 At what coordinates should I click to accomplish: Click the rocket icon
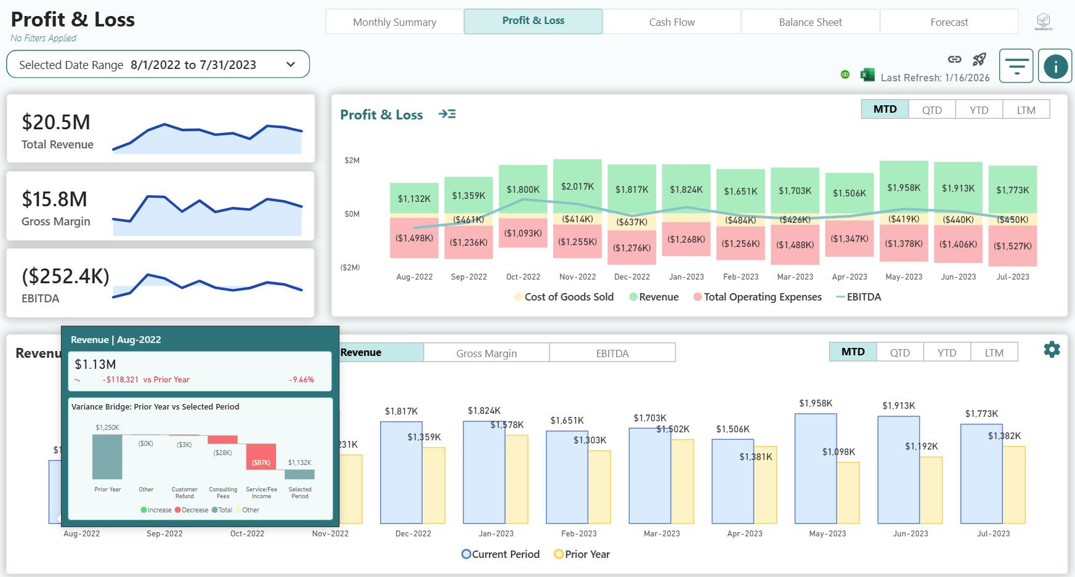pos(979,59)
